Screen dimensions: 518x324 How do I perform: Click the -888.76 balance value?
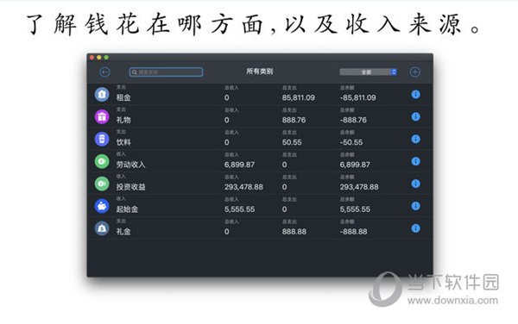coord(353,120)
